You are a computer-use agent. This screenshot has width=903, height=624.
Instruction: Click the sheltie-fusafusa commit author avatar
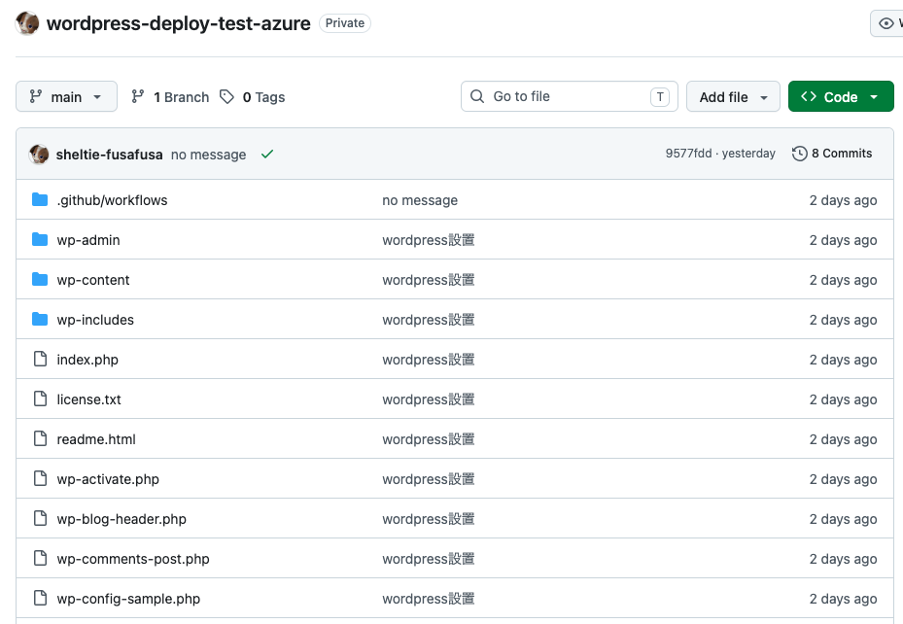pos(39,155)
